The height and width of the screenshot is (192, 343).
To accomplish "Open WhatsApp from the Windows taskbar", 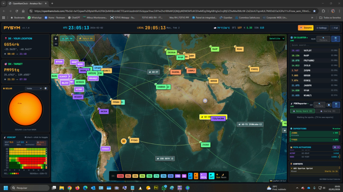I will [164, 188].
